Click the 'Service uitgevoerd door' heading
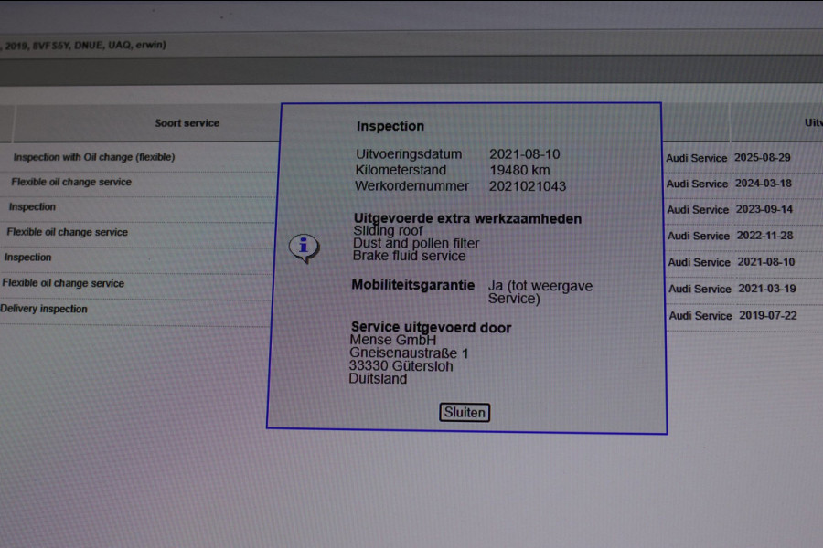The width and height of the screenshot is (823, 548). [x=431, y=328]
